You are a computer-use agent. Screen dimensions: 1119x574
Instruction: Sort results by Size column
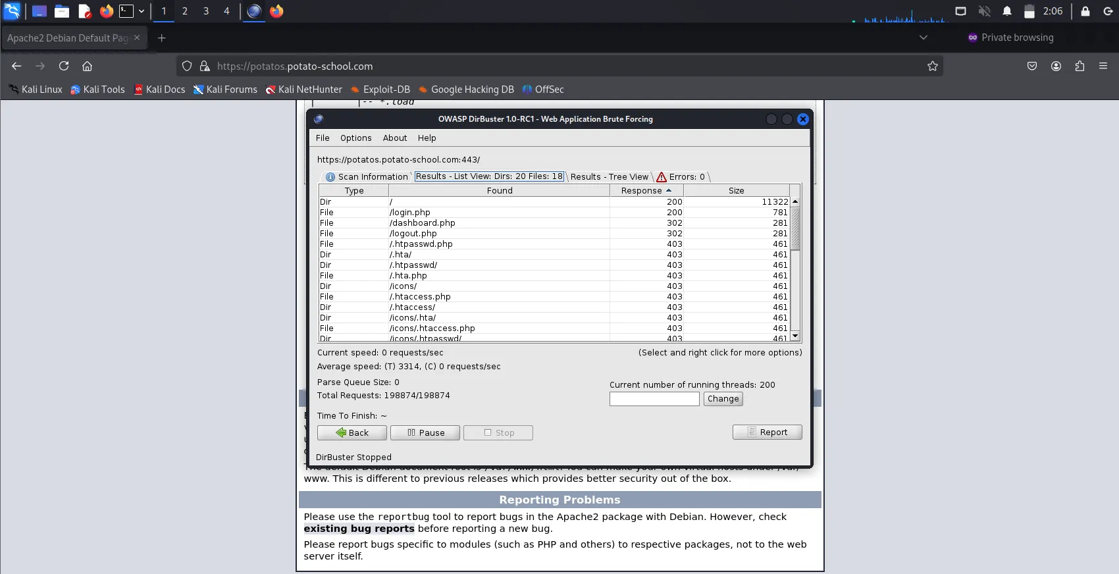click(x=737, y=190)
